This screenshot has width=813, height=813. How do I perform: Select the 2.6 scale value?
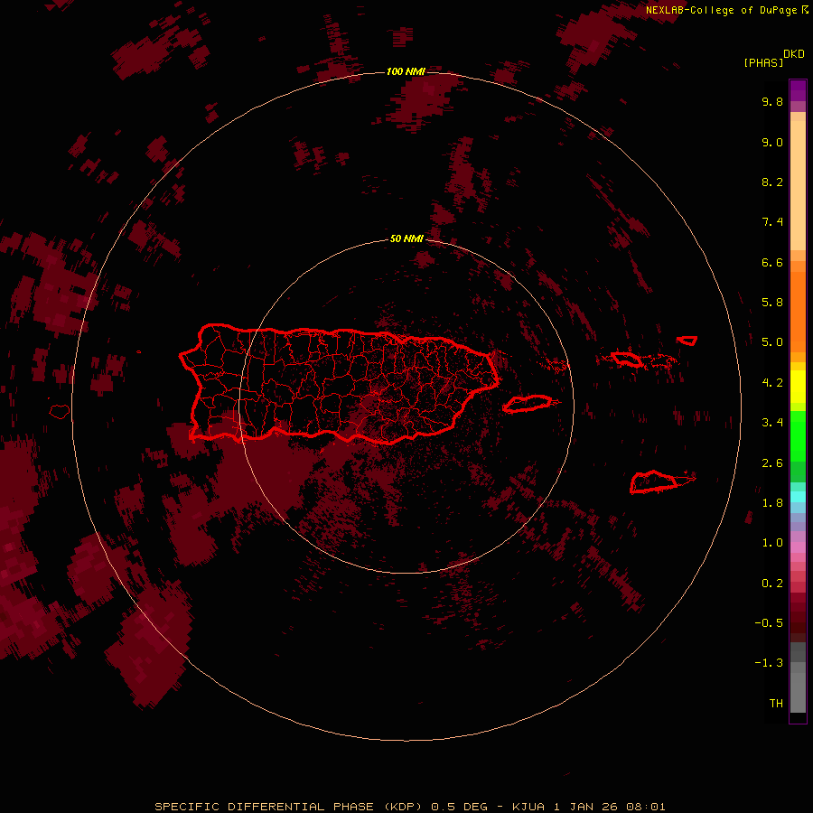coord(772,463)
